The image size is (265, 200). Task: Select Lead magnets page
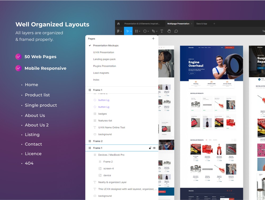coord(101,73)
